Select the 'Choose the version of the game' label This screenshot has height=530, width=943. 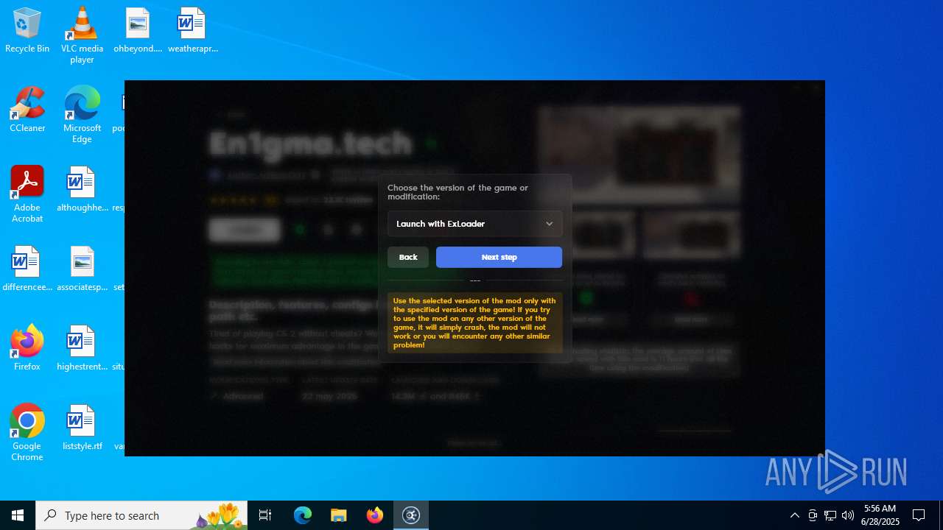458,192
